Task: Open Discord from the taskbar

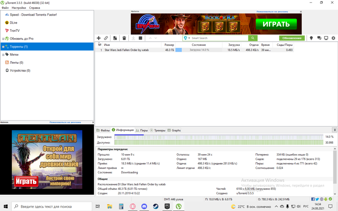Action: [x=144, y=206]
